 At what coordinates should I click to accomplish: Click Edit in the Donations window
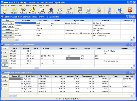click(5, 52)
